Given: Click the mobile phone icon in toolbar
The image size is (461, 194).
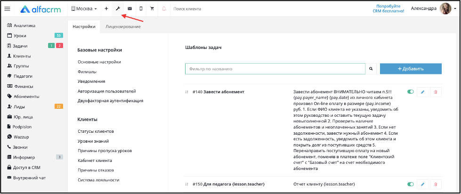Looking at the screenshot, I should pyautogui.click(x=141, y=9).
